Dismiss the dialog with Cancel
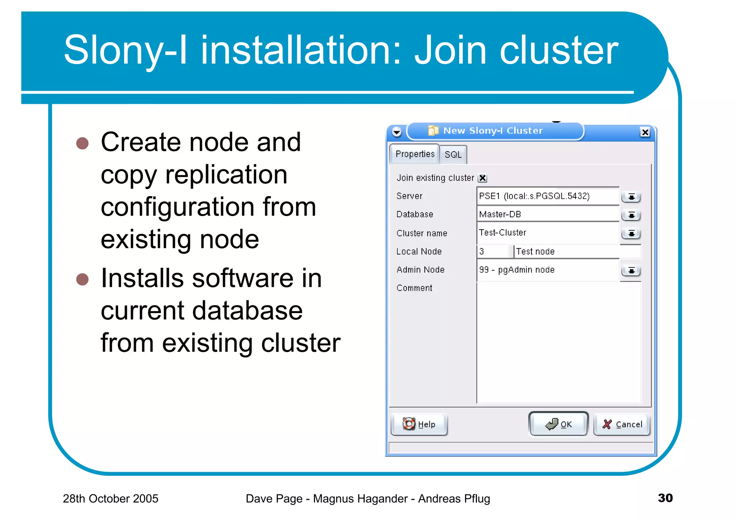This screenshot has width=736, height=520. (622, 424)
